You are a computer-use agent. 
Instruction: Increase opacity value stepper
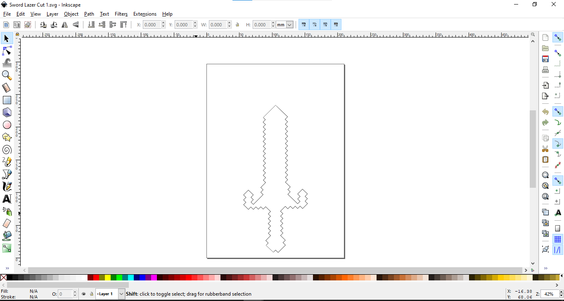(x=75, y=292)
